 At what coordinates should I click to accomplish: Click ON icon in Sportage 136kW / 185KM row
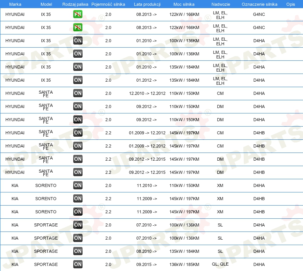(x=78, y=264)
